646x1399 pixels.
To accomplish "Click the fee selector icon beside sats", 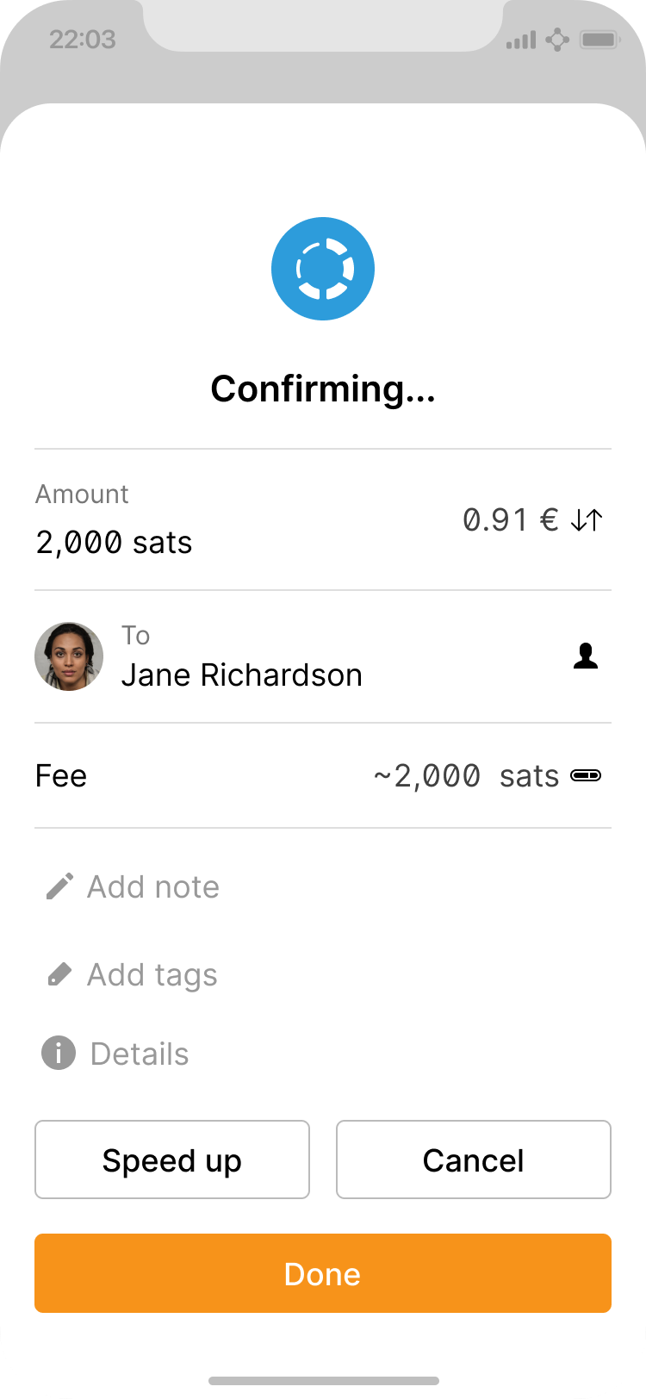I will click(x=586, y=775).
